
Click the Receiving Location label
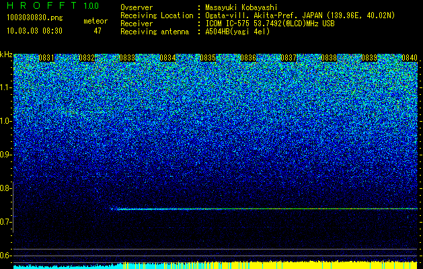click(157, 15)
